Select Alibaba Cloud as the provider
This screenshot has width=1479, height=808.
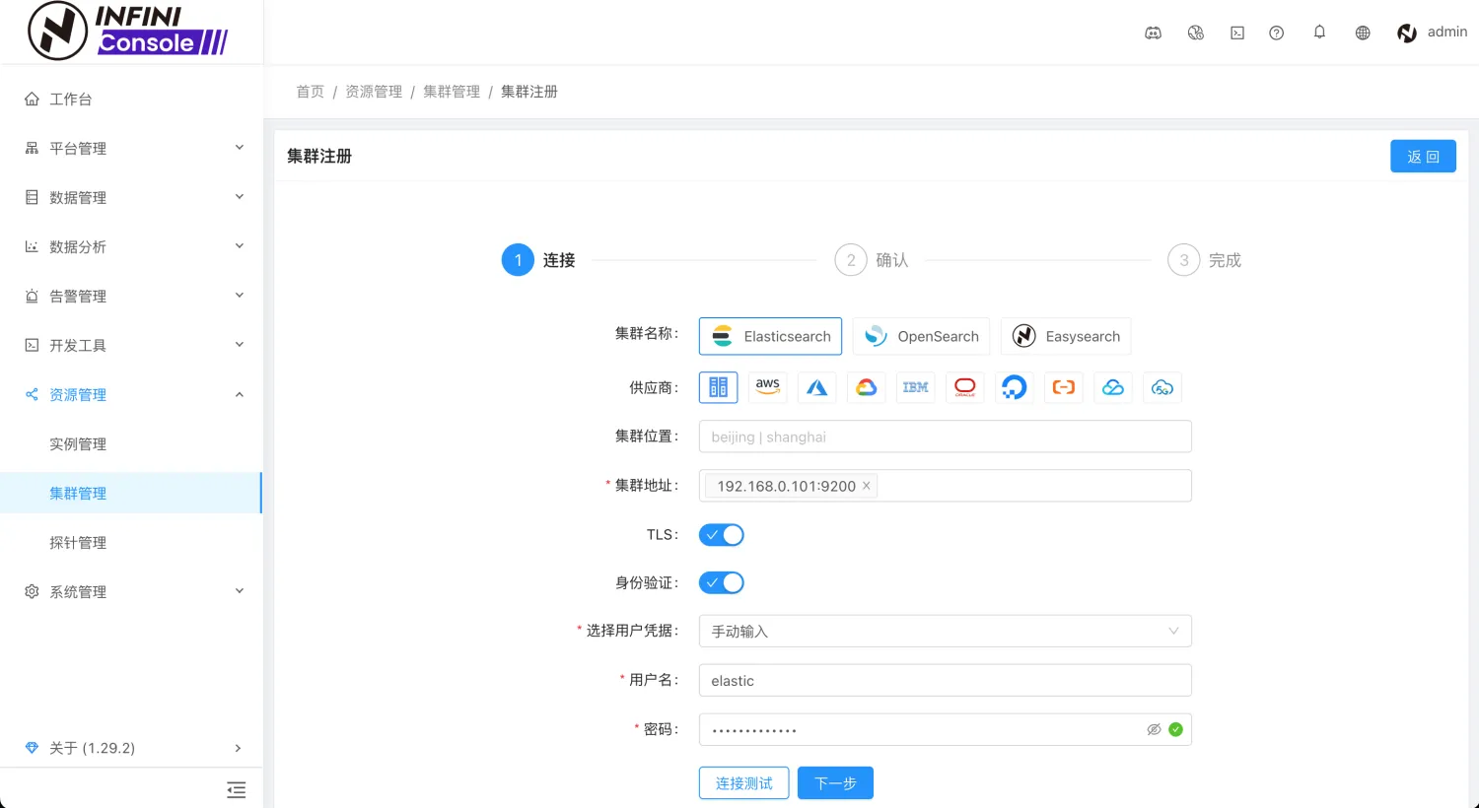click(1064, 387)
